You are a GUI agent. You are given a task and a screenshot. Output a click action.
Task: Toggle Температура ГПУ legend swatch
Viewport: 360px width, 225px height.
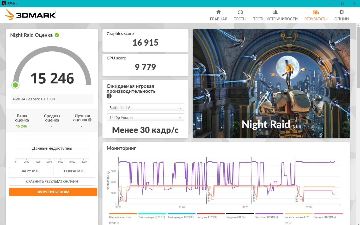pos(181,214)
